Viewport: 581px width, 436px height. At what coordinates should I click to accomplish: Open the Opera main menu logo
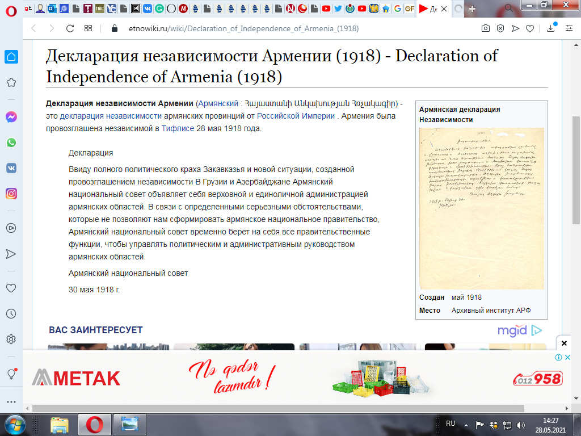point(11,11)
